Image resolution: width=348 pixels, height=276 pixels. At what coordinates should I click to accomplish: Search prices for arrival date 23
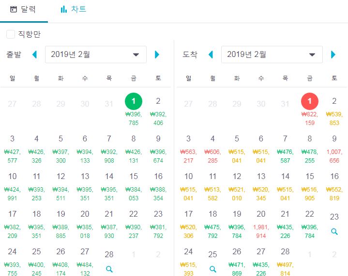click(x=334, y=232)
